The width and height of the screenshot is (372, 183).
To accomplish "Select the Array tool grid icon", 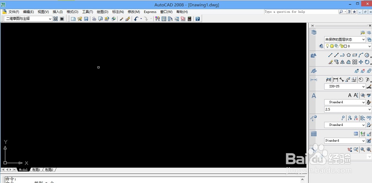I will pyautogui.click(x=355, y=62).
